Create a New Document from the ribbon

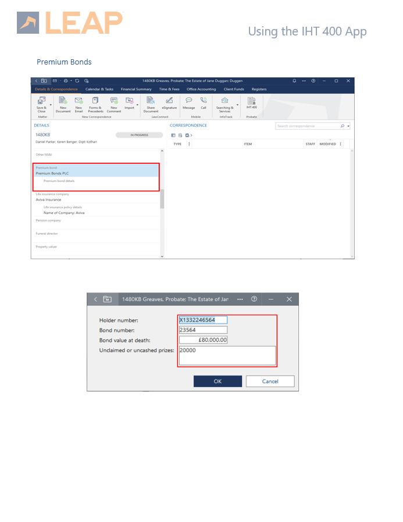point(63,101)
